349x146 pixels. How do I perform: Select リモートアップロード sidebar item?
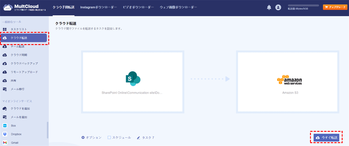(x=24, y=72)
